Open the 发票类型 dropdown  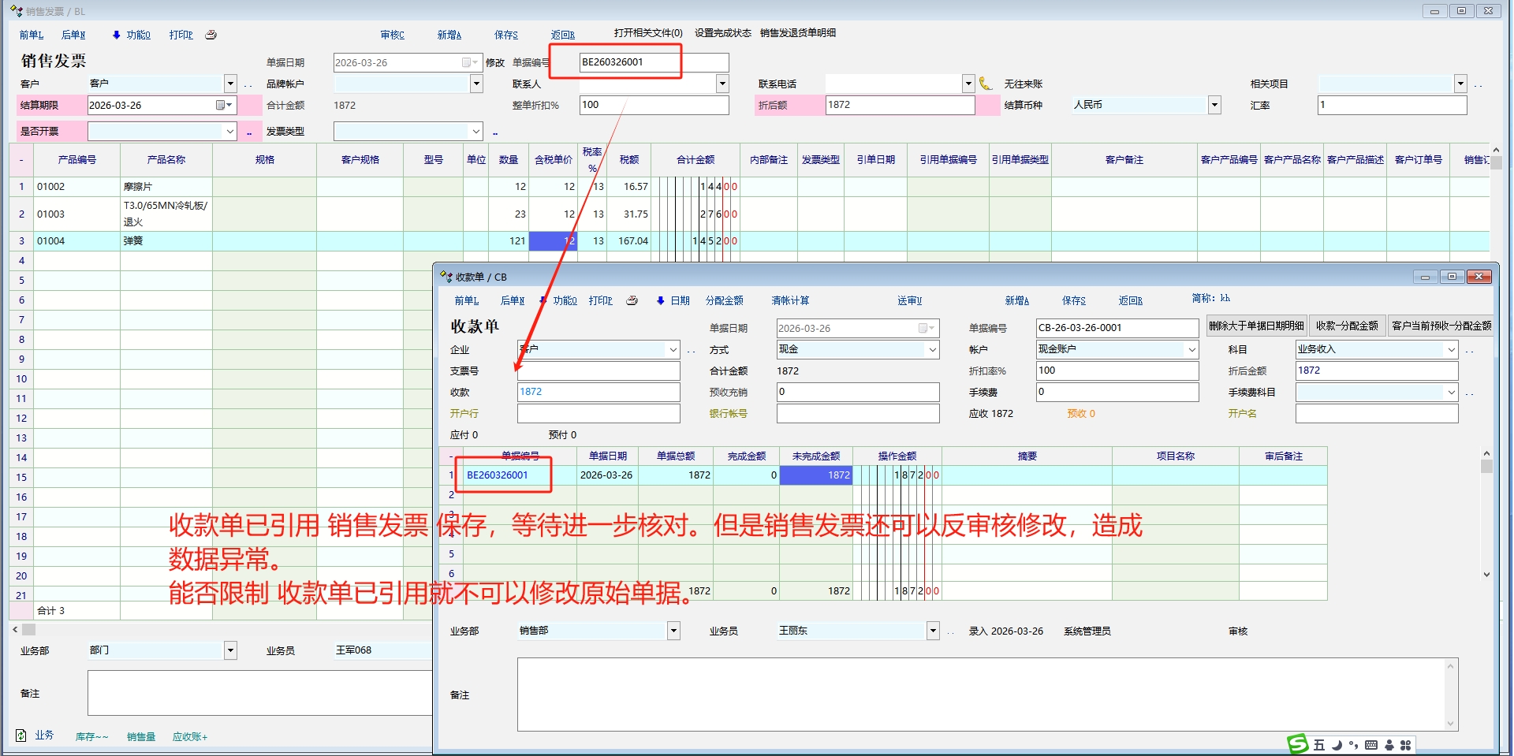click(x=476, y=132)
